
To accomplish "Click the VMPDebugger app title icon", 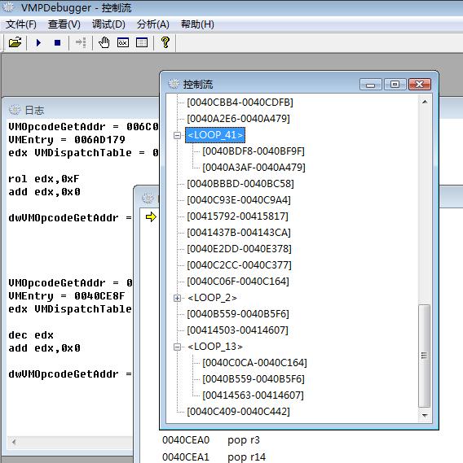I will pos(8,7).
